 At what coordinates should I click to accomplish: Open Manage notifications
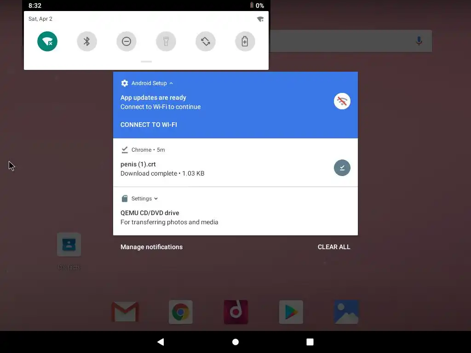pos(151,247)
